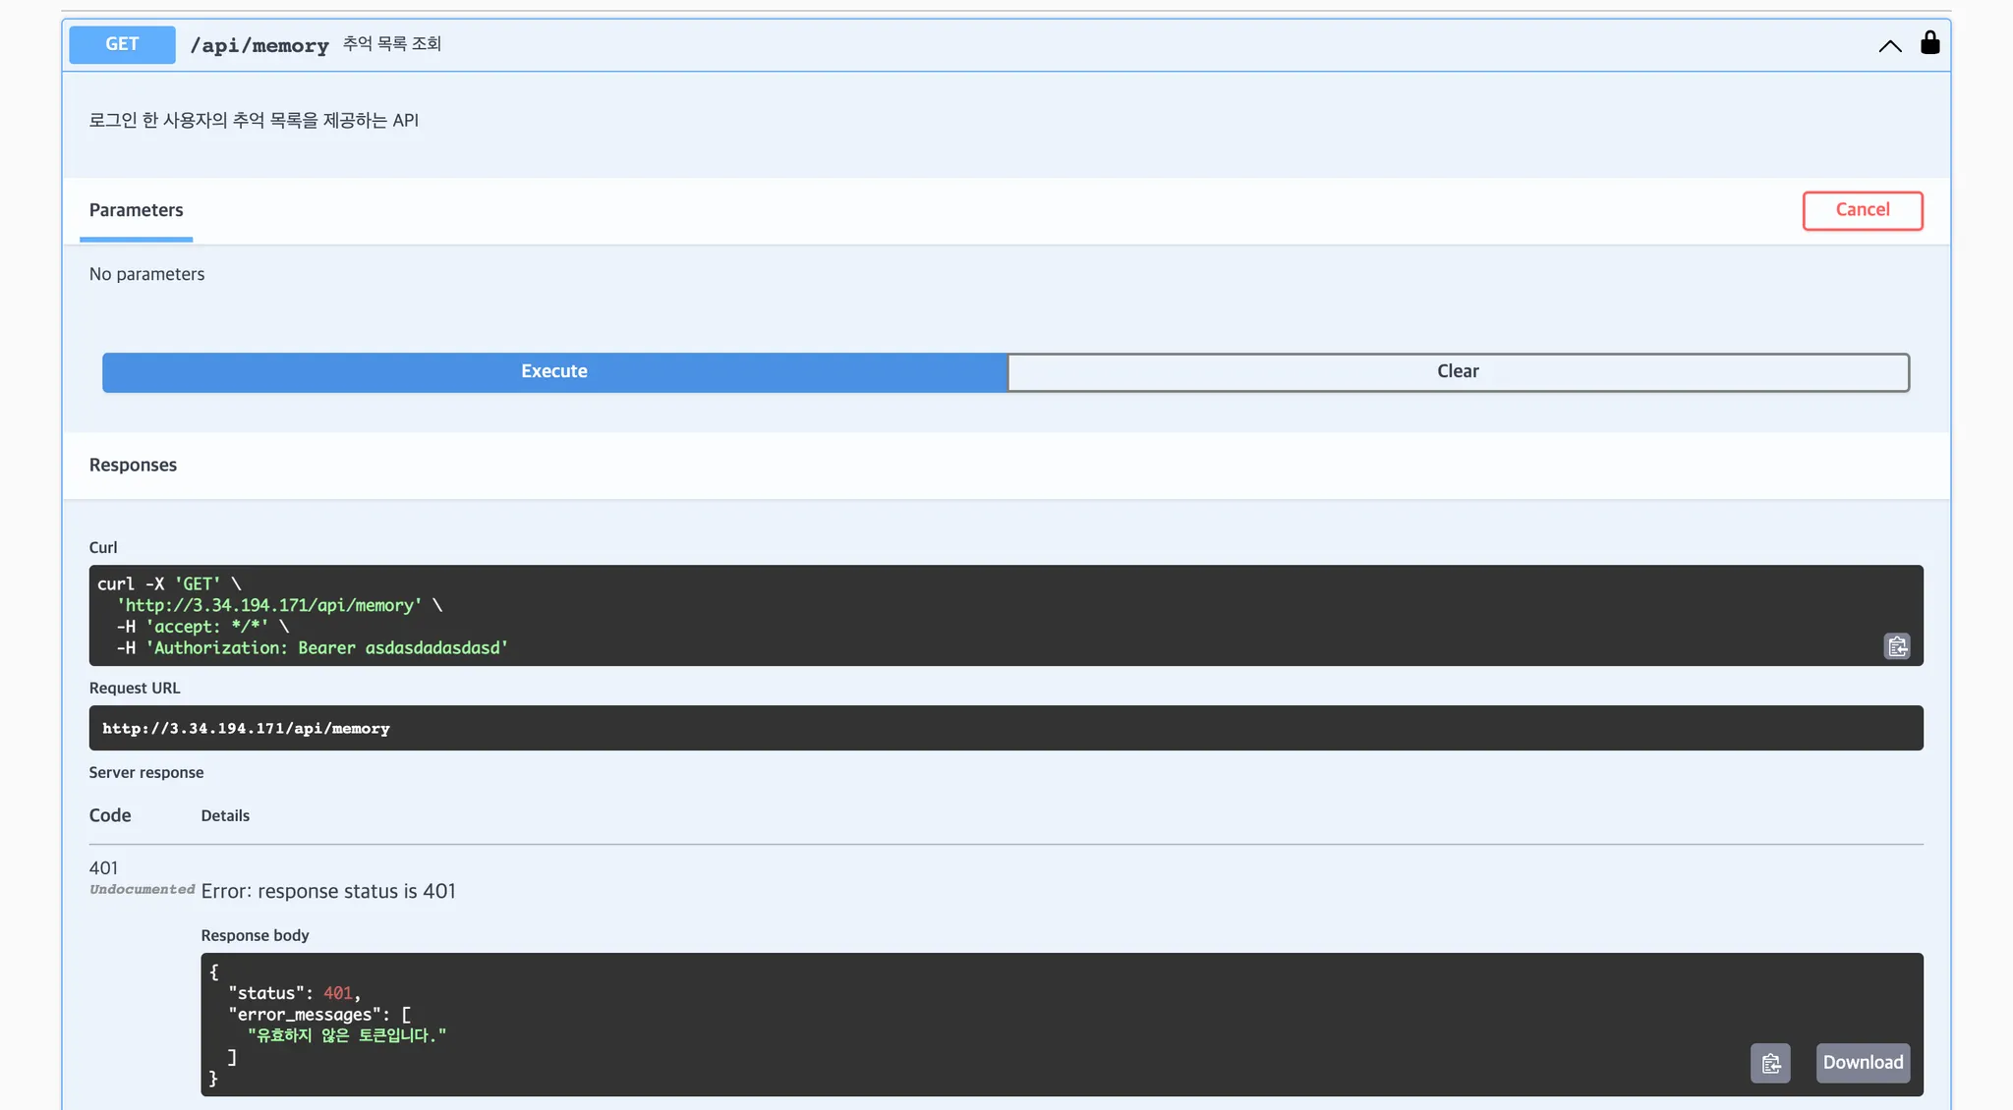Click the API description text
Viewport: 2013px width, 1110px height.
254,120
